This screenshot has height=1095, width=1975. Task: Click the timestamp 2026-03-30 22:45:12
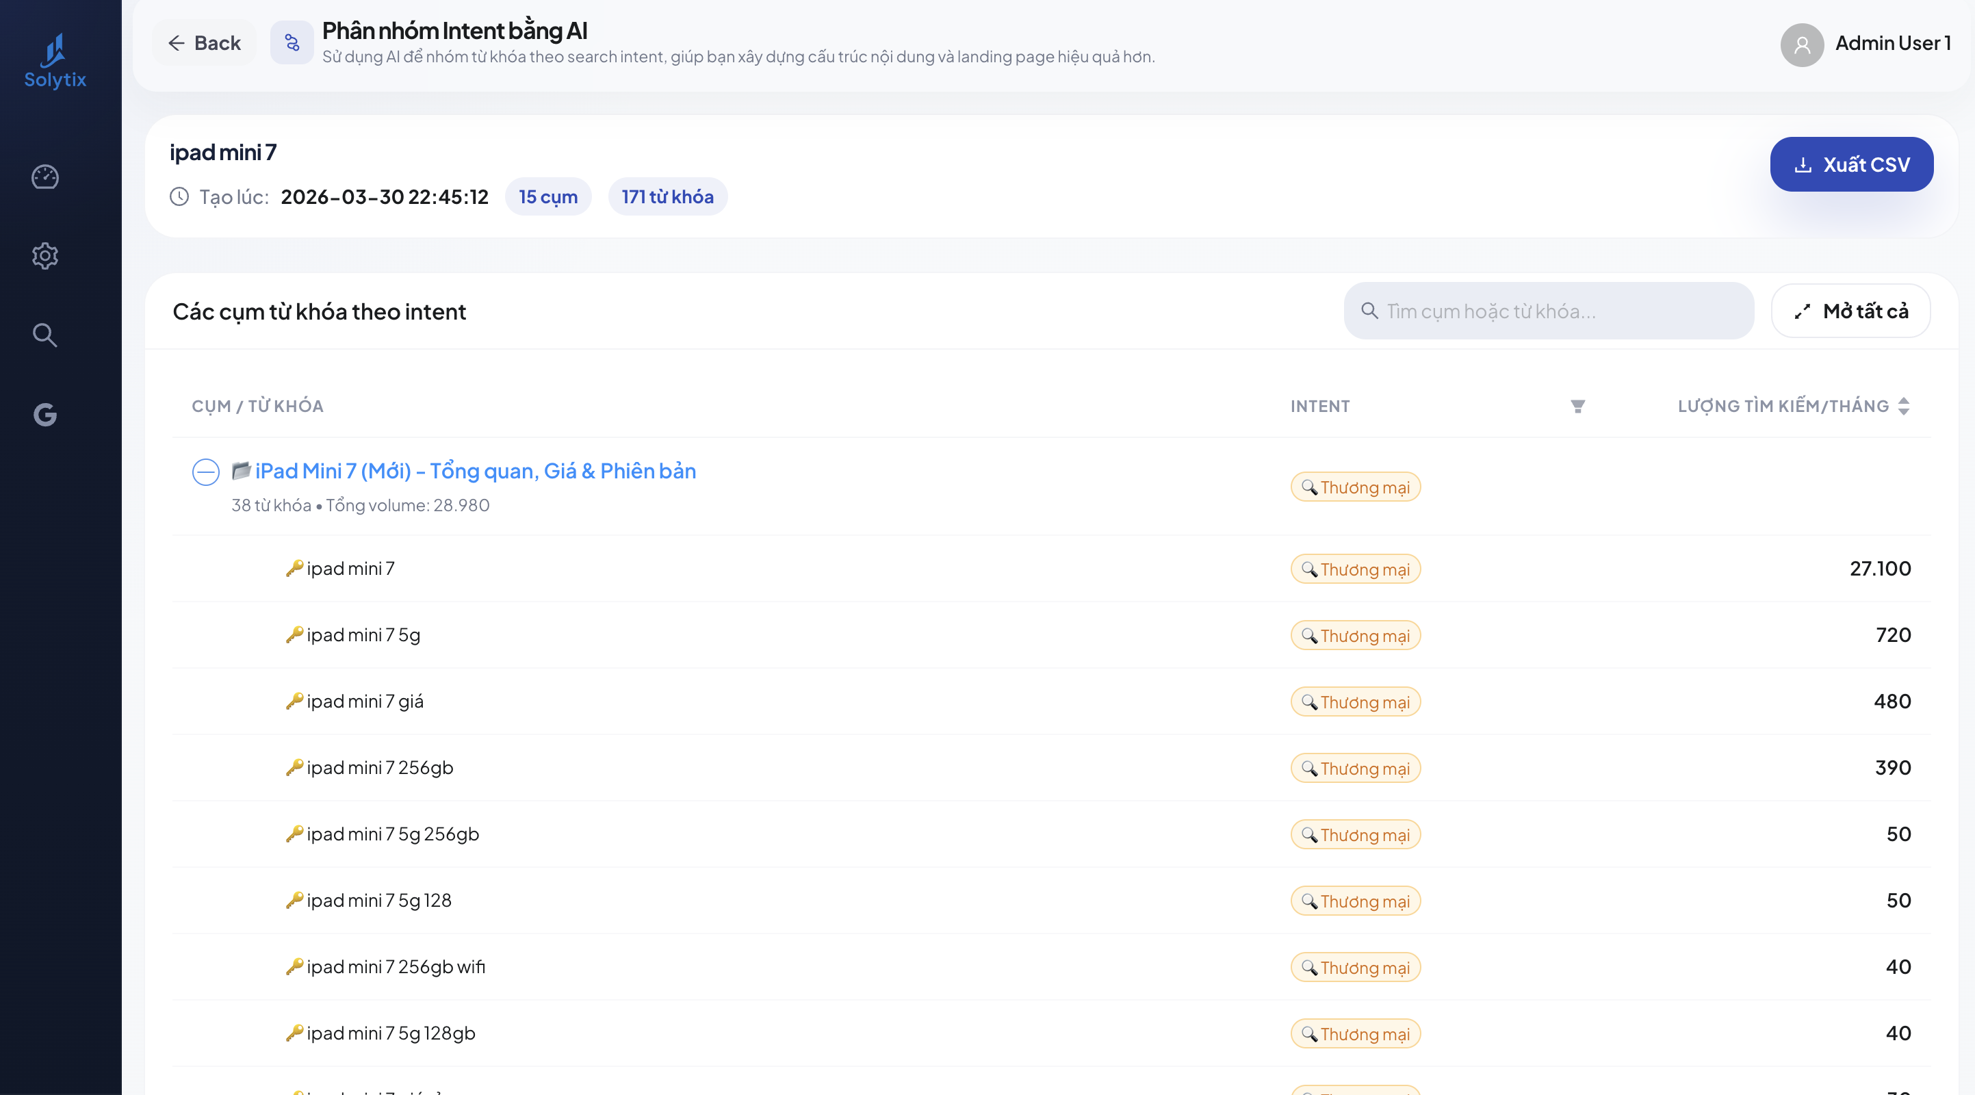[385, 197]
